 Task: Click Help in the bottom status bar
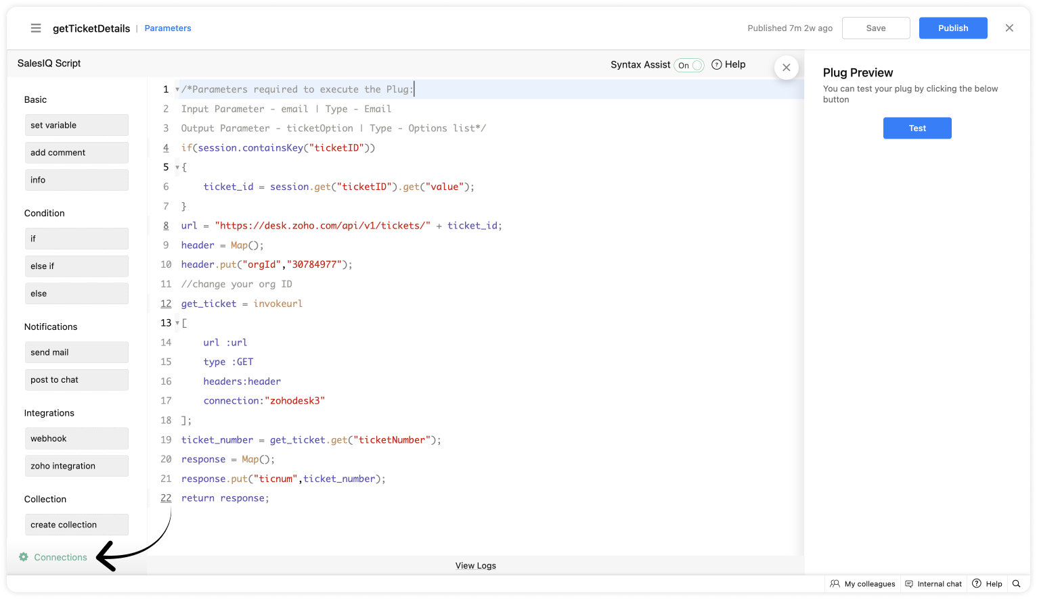(987, 583)
